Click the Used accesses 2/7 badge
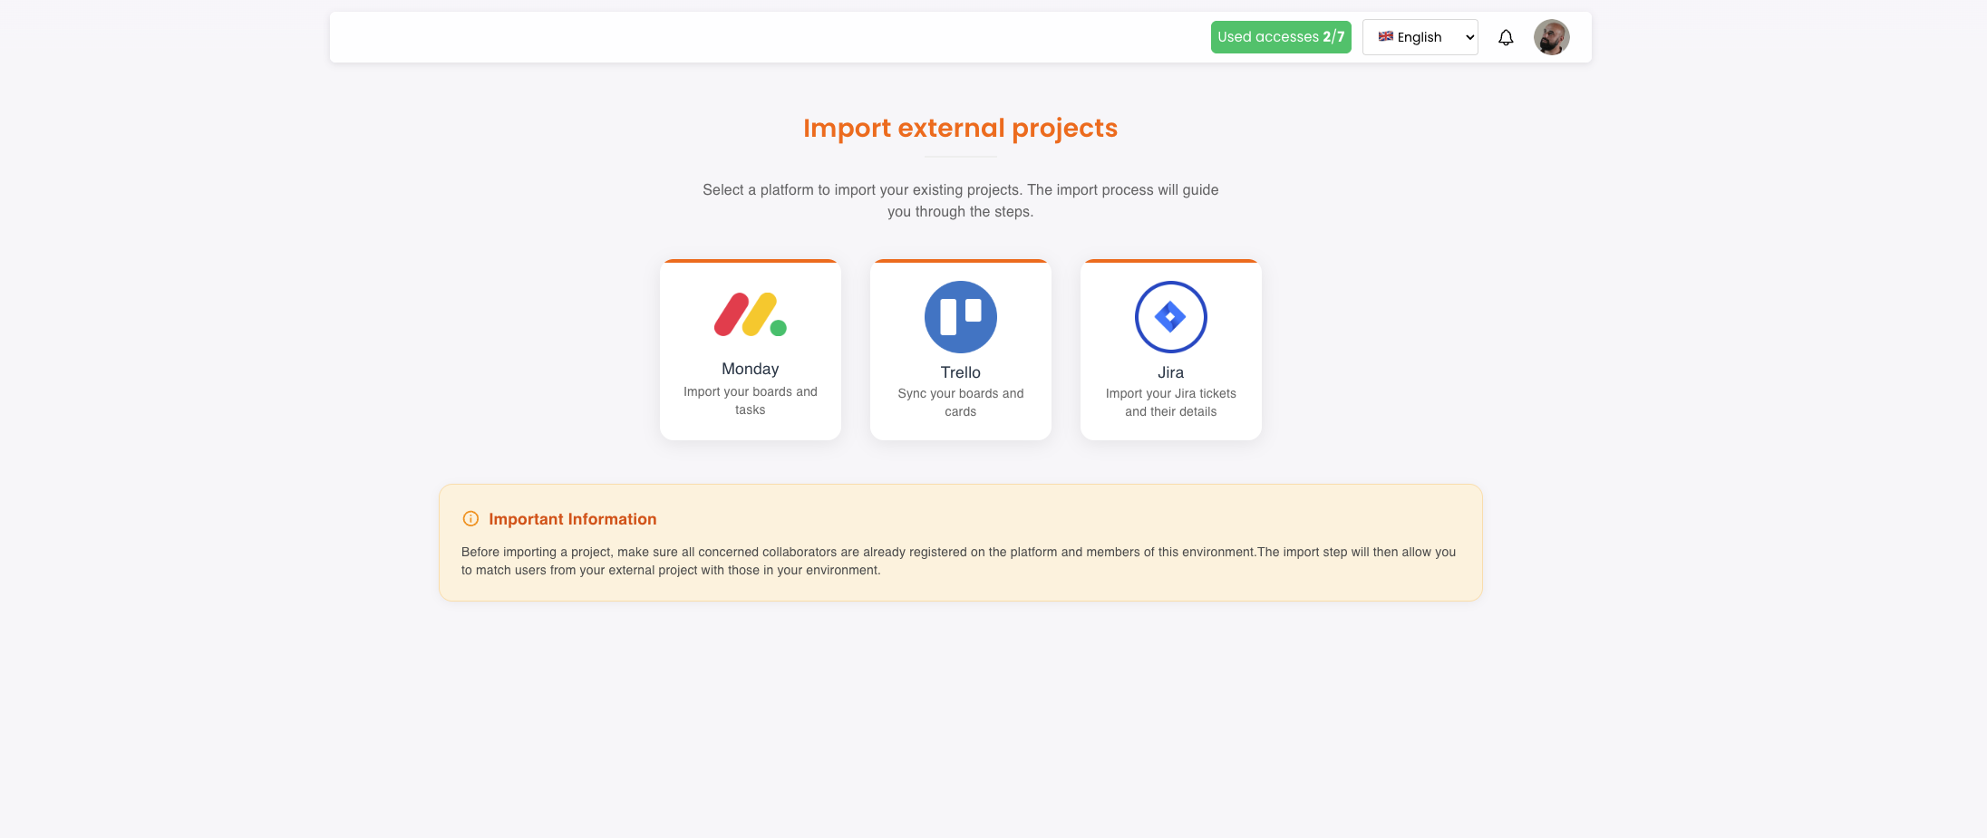The image size is (1987, 838). click(1280, 37)
